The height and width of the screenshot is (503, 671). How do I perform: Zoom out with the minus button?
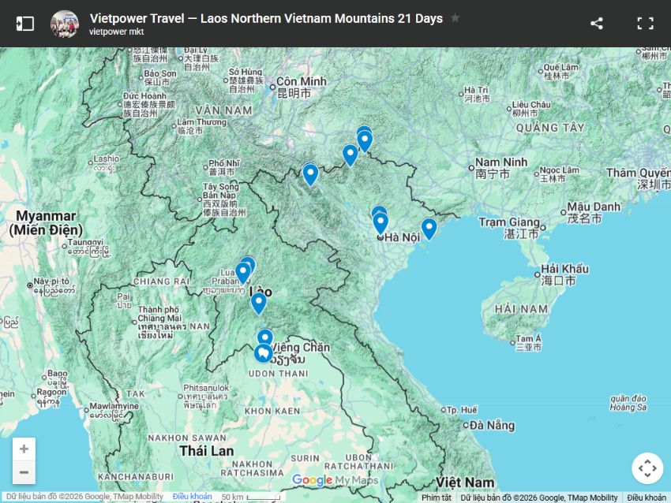(24, 472)
